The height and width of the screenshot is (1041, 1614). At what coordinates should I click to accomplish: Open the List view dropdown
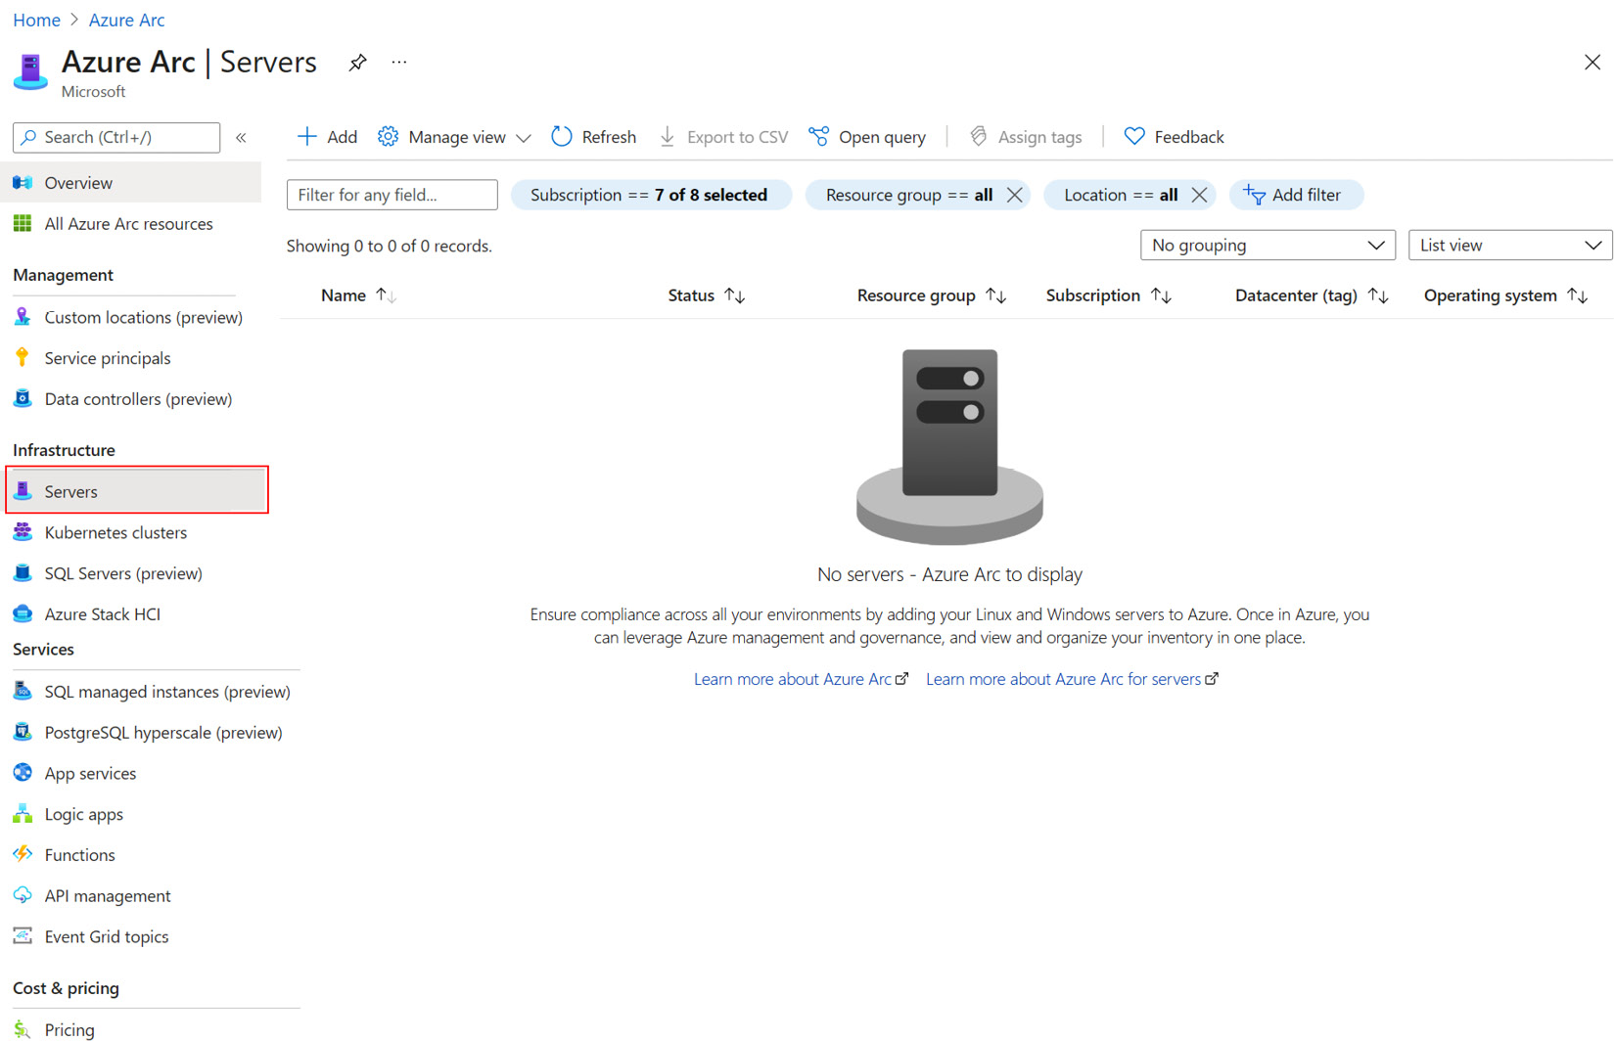click(1510, 246)
